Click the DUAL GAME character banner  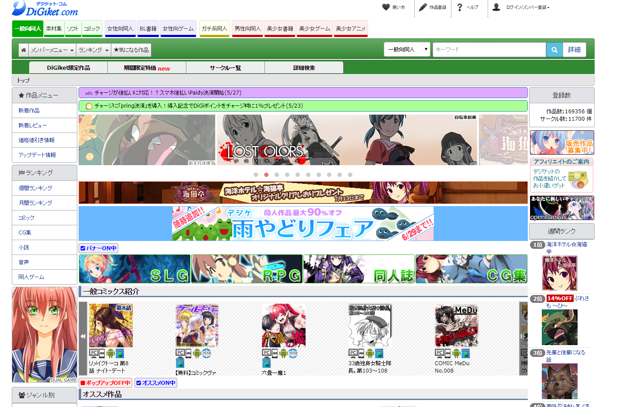pyautogui.click(x=45, y=335)
